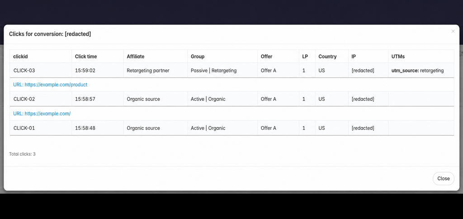463x219 pixels.
Task: Click the Retargeting partner affiliate cell
Action: click(156, 71)
